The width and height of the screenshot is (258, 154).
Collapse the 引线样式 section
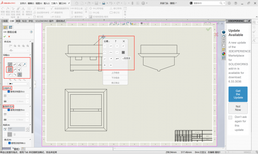coord(30,88)
